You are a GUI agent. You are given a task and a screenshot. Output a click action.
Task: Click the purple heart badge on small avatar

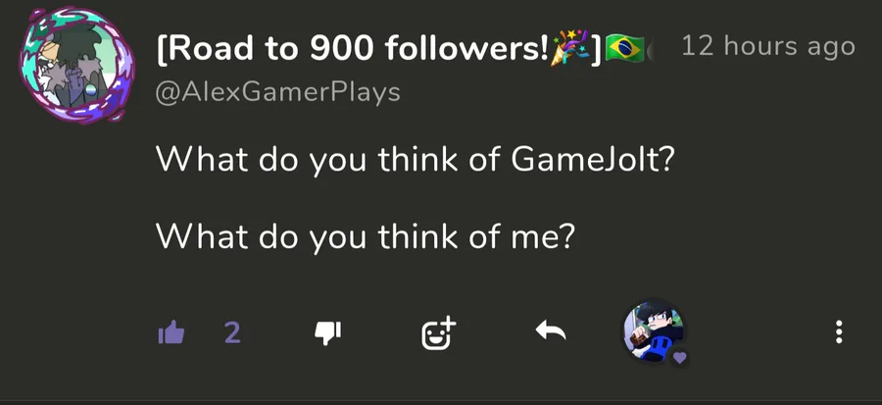point(680,358)
